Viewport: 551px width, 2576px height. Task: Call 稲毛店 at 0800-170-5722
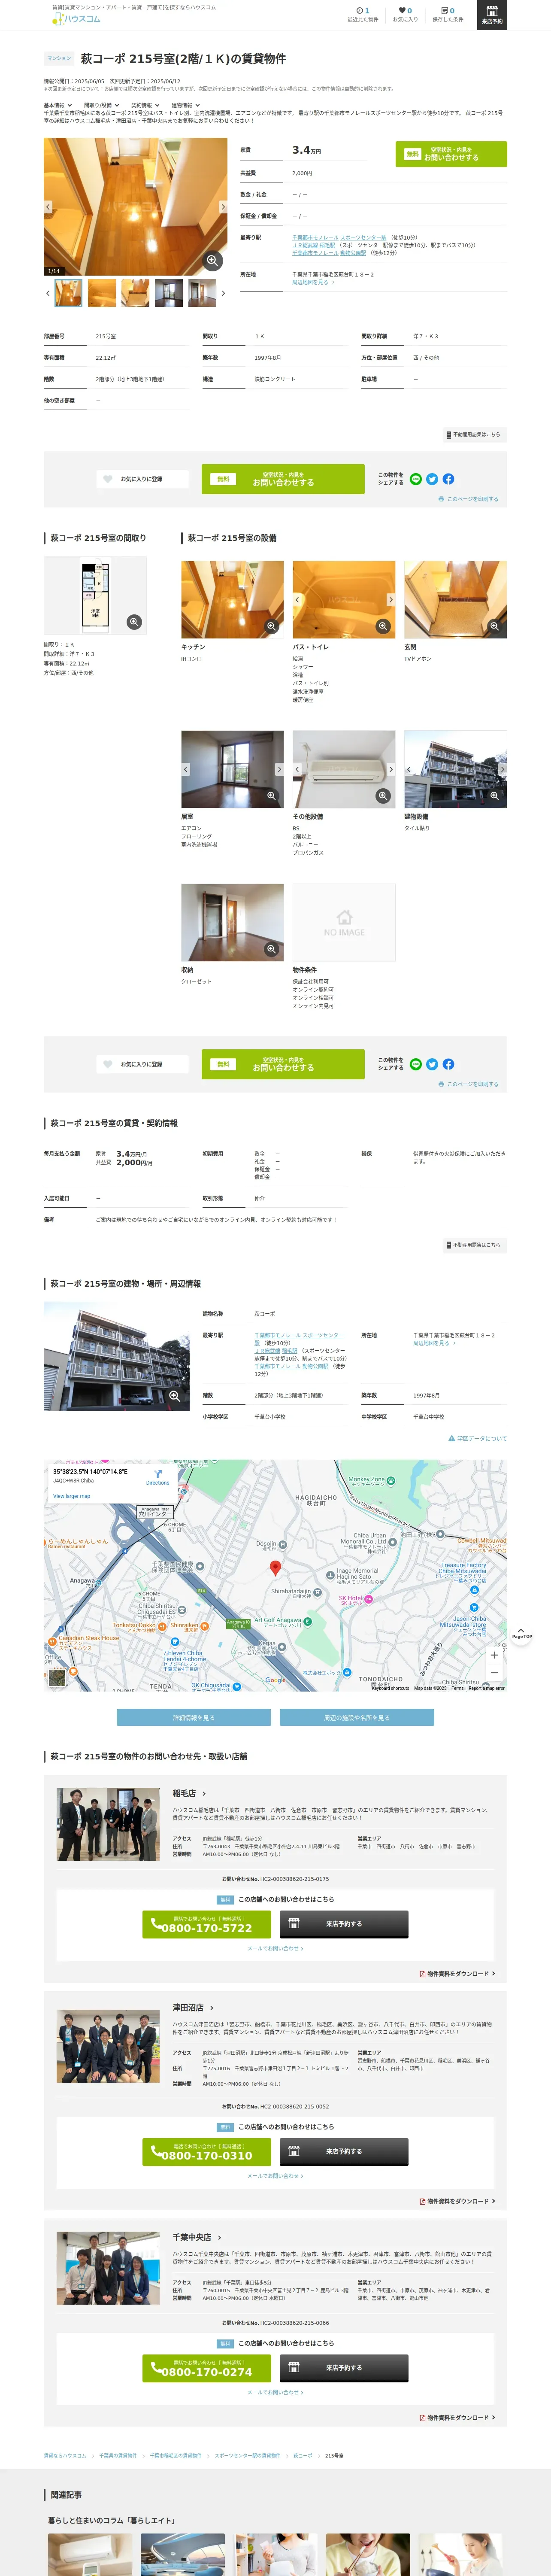coord(207,1924)
